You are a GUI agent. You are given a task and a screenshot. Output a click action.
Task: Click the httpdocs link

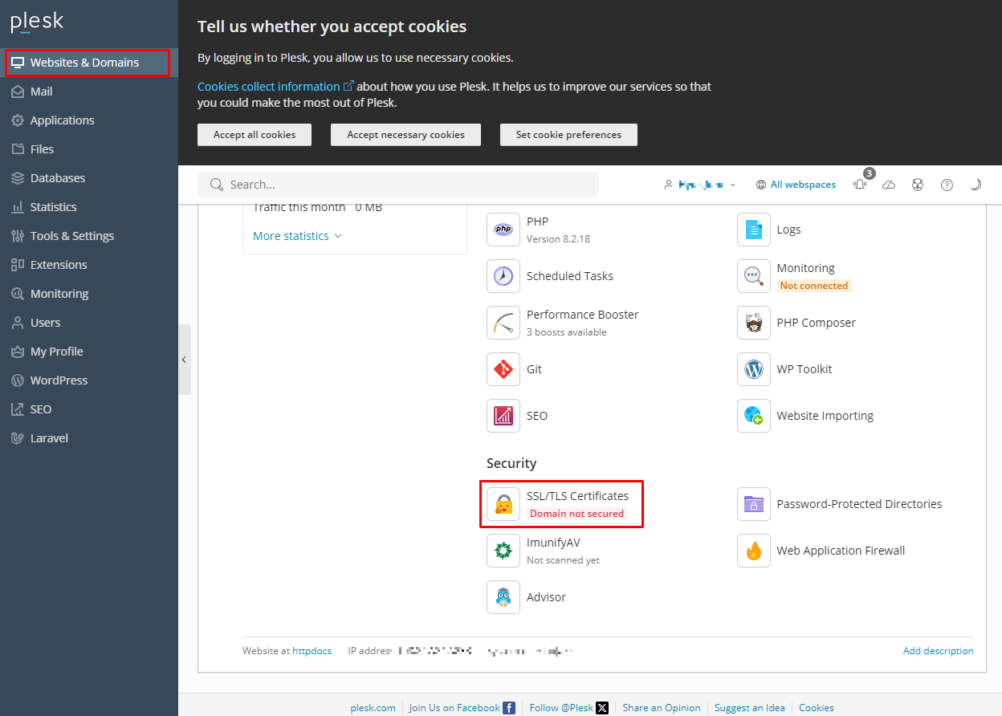[312, 651]
